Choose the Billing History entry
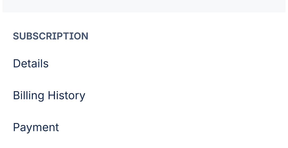The height and width of the screenshot is (148, 288). pyautogui.click(x=49, y=95)
